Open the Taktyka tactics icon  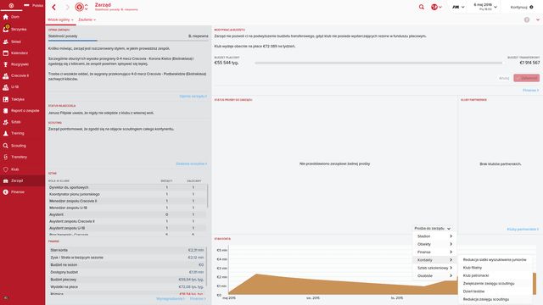pos(6,99)
